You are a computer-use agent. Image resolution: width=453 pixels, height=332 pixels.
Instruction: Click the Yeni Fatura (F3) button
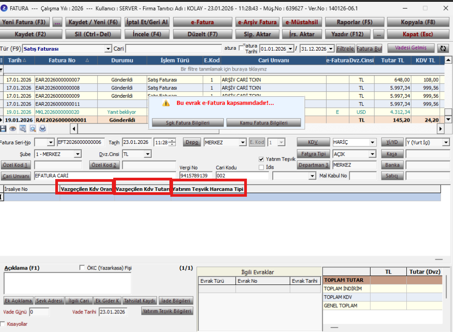[x=25, y=22]
